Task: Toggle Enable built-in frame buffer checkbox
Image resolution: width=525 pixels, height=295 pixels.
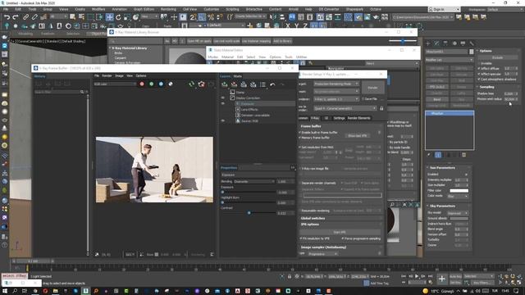Action: pyautogui.click(x=300, y=133)
